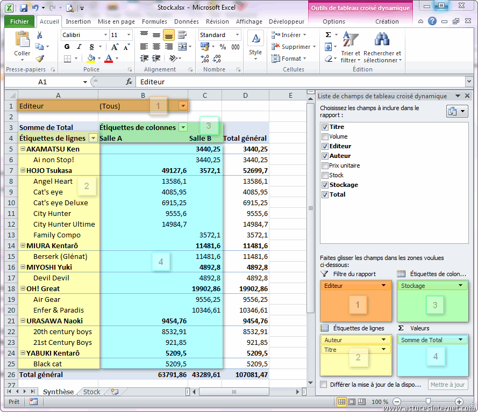Click the Insérer cells button
This screenshot has height=412, width=478.
coord(289,35)
